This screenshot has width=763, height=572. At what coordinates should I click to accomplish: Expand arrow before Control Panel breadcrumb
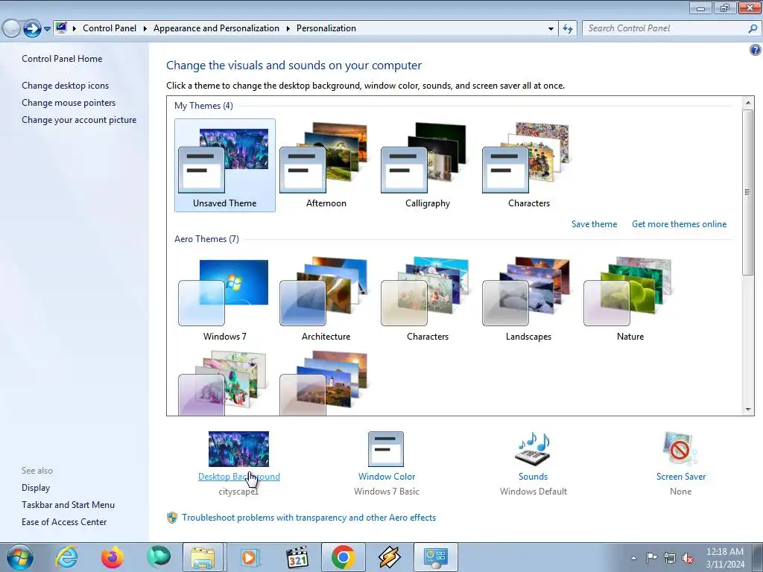(75, 29)
